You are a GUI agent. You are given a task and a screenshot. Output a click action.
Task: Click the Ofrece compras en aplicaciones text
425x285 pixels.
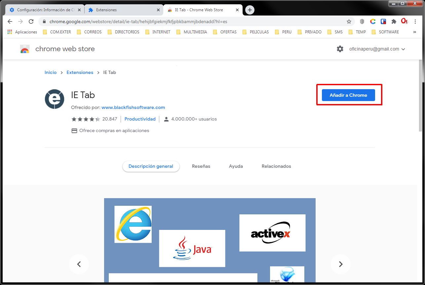point(114,130)
